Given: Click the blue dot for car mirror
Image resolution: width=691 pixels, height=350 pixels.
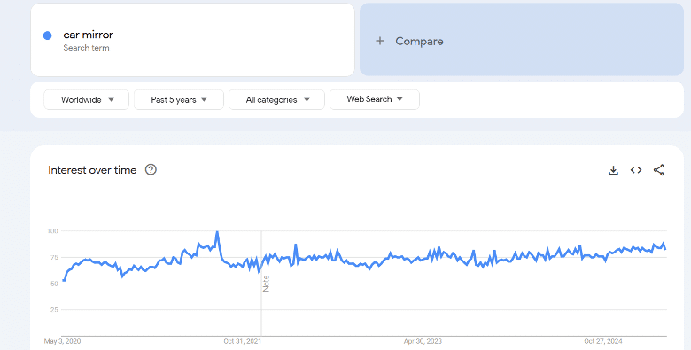Looking at the screenshot, I should tap(48, 35).
